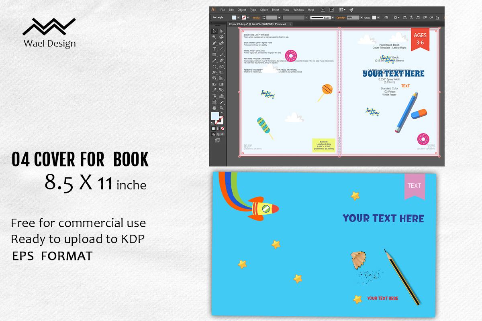Open Recolor Artwork from the control bar

pyautogui.click(x=386, y=17)
